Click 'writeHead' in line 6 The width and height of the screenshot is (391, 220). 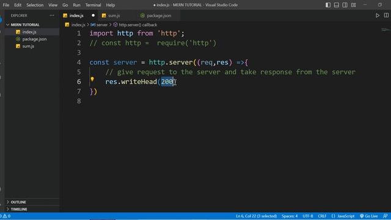(x=139, y=81)
